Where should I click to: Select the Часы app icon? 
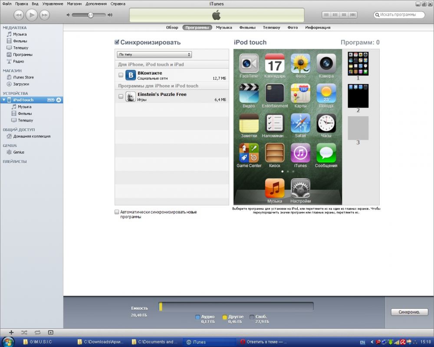326,124
